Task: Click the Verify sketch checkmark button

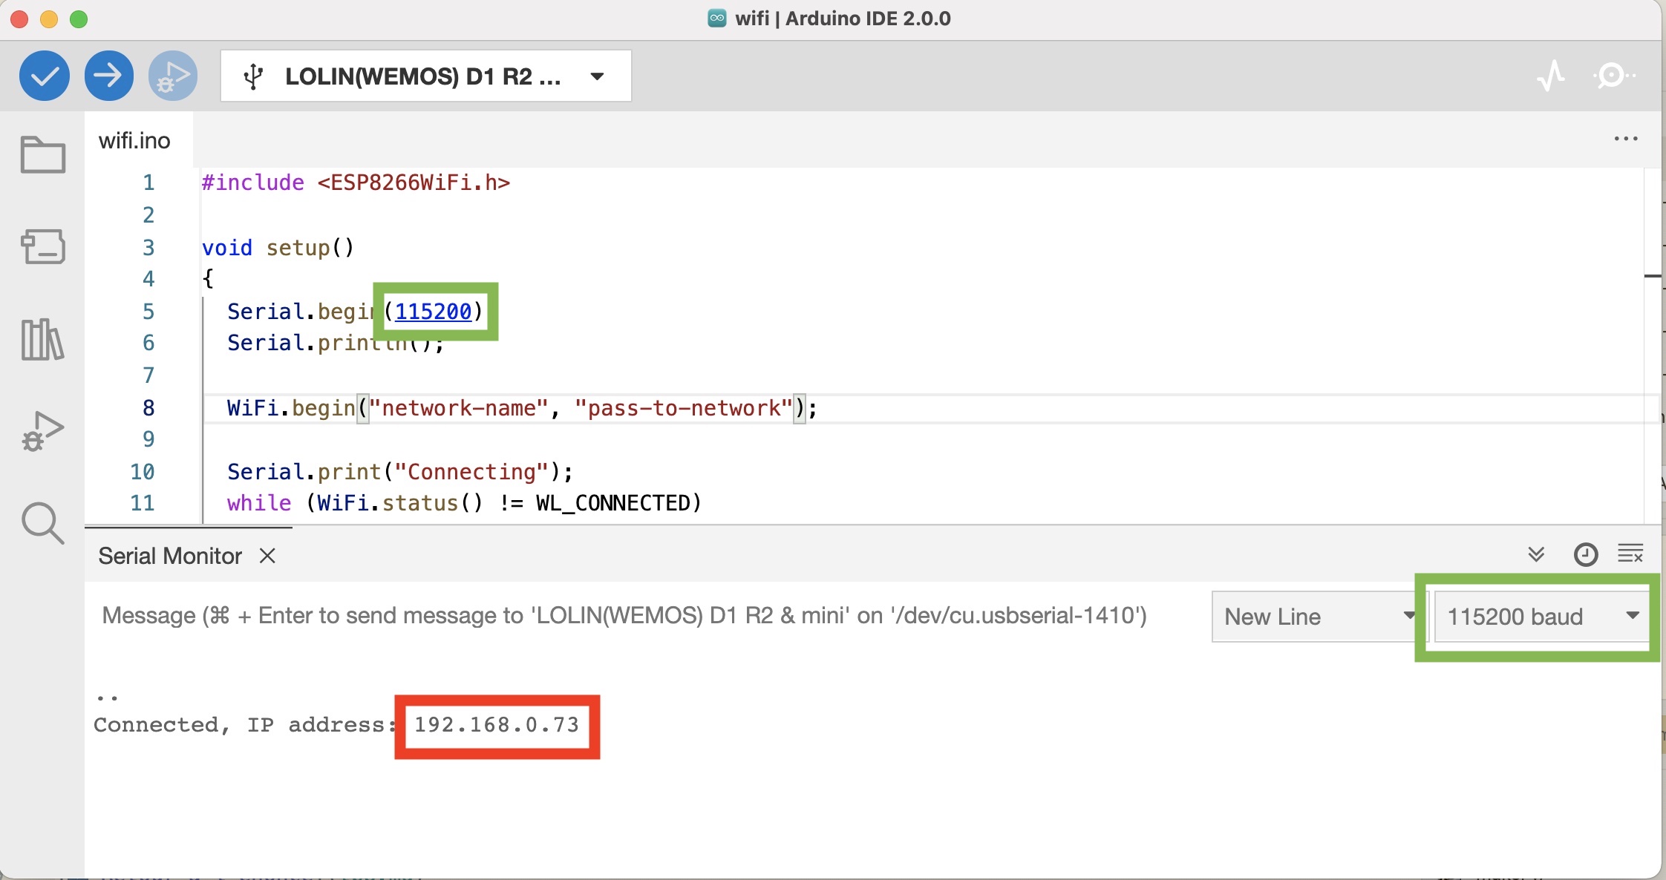Action: [x=45, y=76]
